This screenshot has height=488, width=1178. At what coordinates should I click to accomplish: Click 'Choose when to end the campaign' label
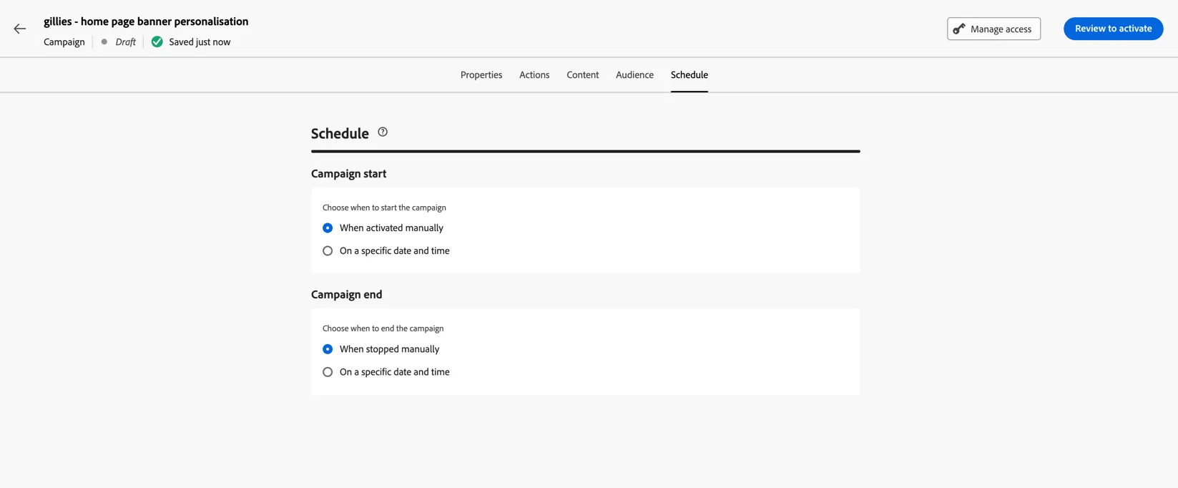tap(383, 328)
